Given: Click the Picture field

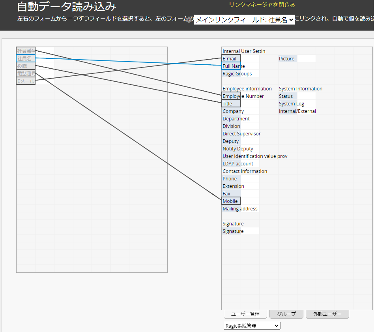Looking at the screenshot, I should tap(287, 59).
